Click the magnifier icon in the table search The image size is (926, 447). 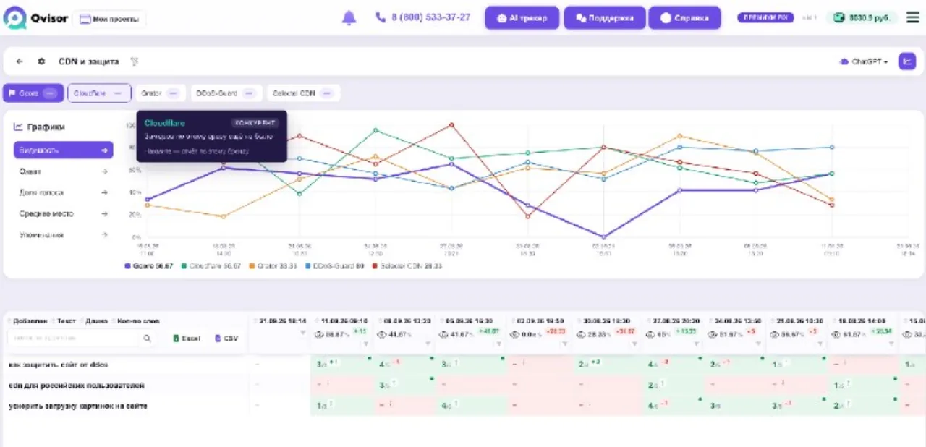click(x=147, y=338)
